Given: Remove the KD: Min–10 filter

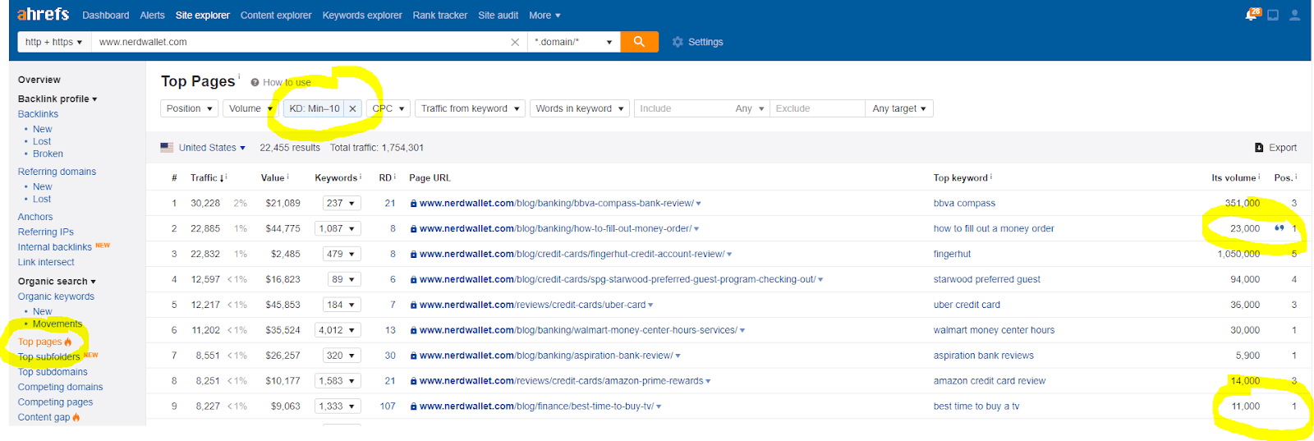Looking at the screenshot, I should (x=352, y=108).
